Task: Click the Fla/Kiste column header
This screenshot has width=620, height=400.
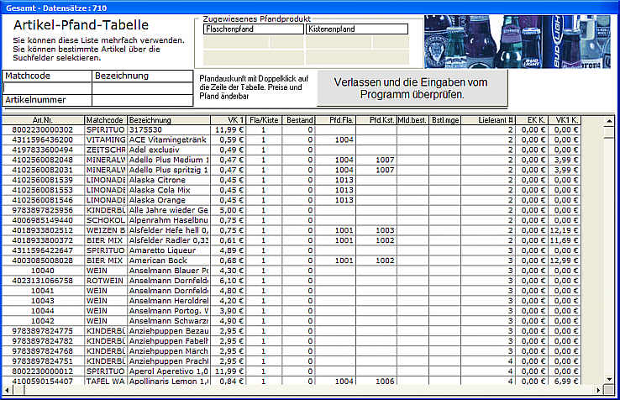Action: point(263,120)
